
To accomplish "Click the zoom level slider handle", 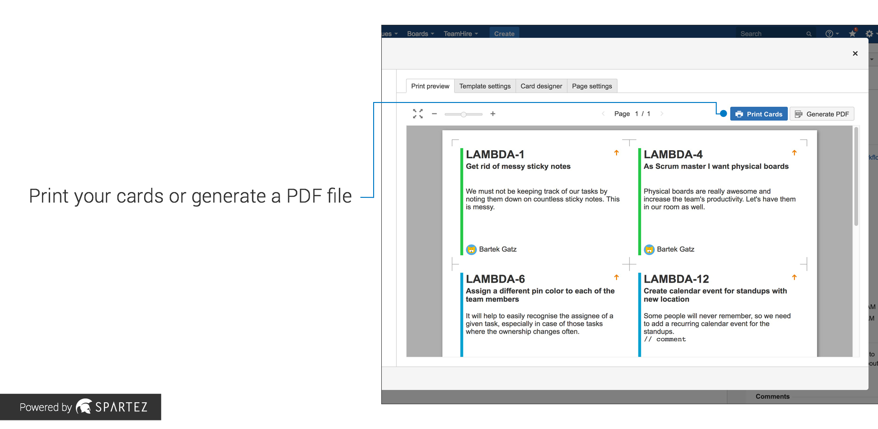I will (463, 114).
